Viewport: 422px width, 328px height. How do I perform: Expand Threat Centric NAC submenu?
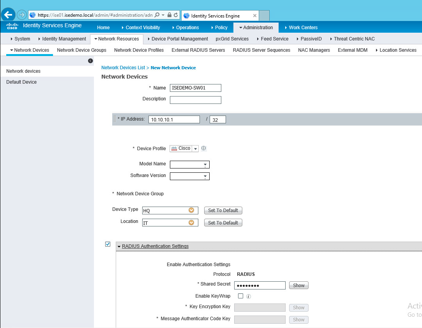point(352,39)
